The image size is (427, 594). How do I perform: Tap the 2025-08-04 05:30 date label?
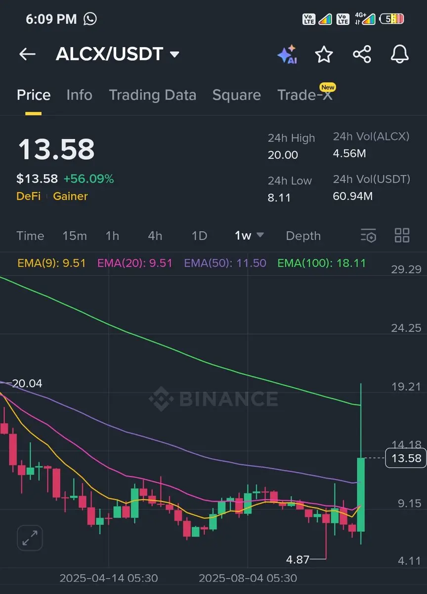click(248, 578)
